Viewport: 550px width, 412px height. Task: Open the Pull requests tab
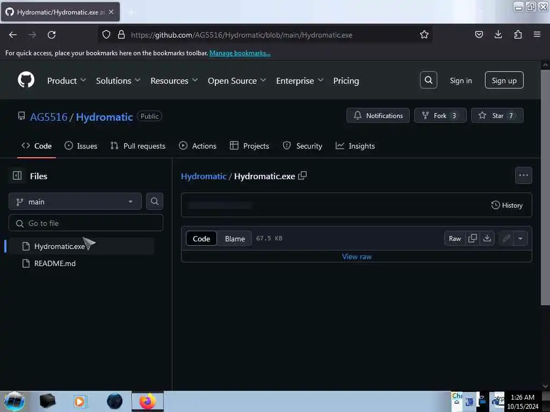(138, 146)
